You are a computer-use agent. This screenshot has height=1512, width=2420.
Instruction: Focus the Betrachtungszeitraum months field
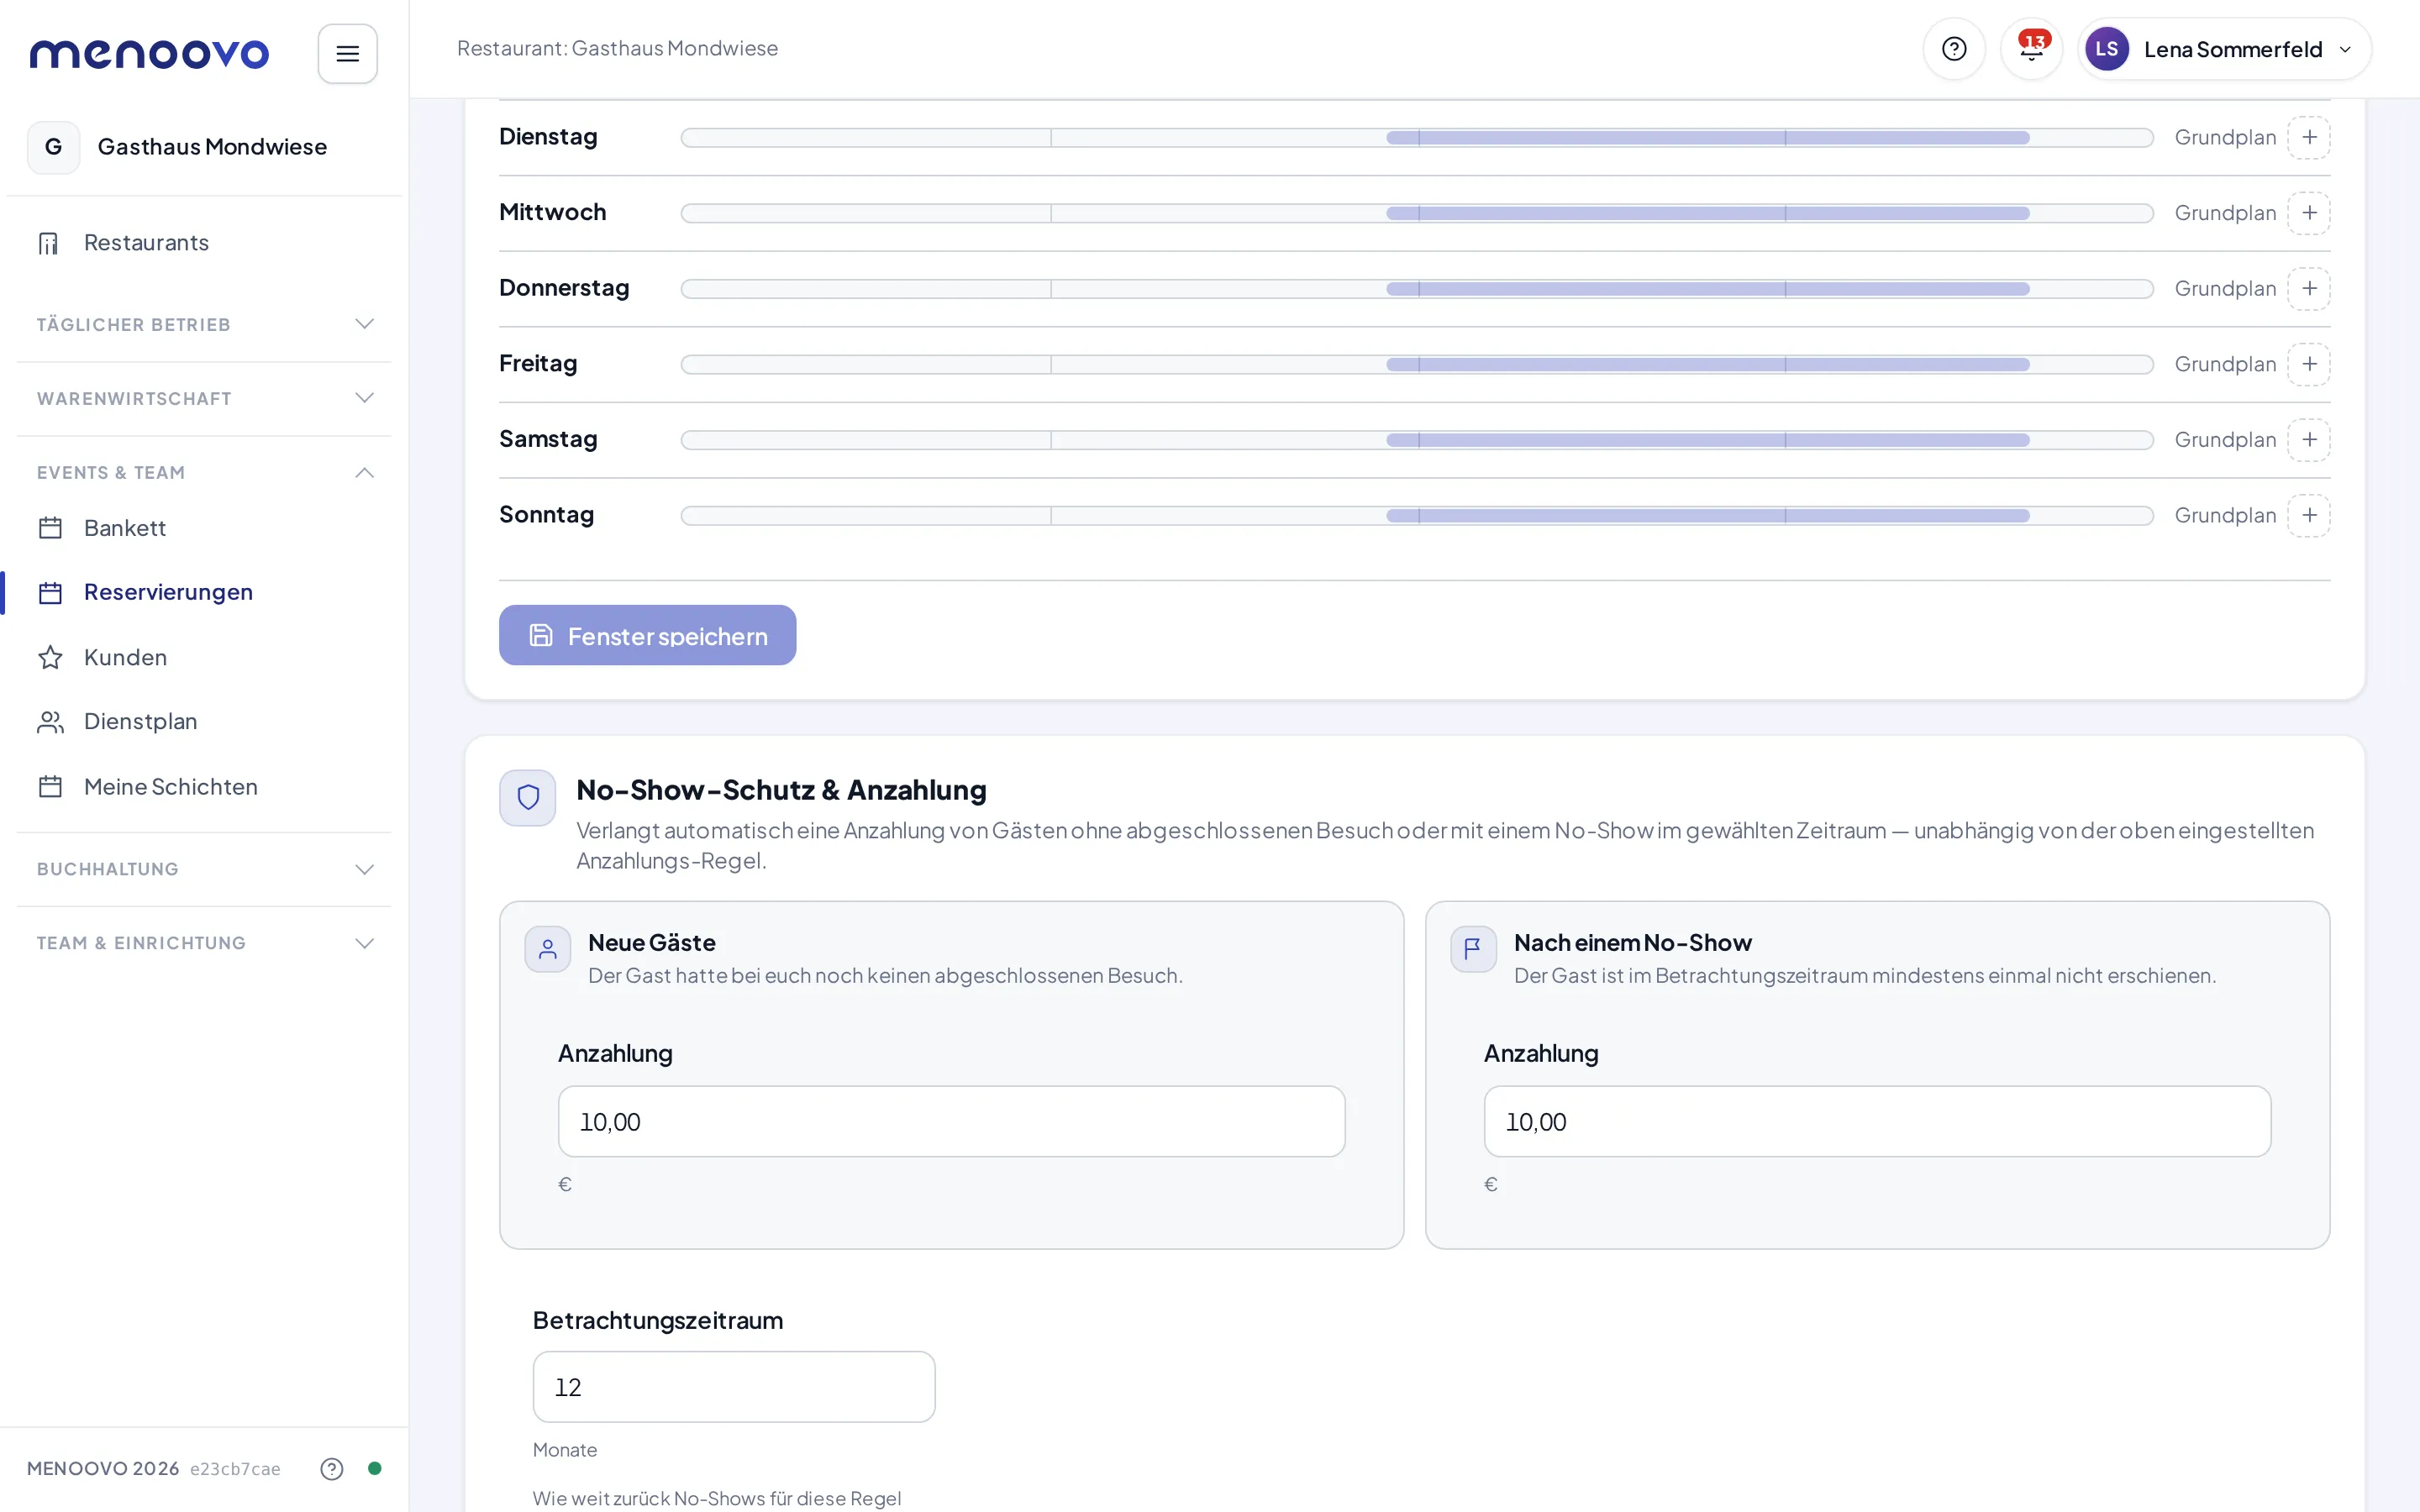click(x=733, y=1387)
